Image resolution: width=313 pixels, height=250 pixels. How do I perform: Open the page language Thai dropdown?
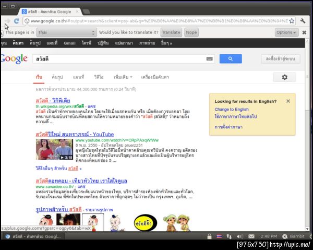[66, 32]
